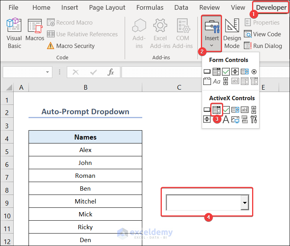Open COM Add-ins
The height and width of the screenshot is (246, 290).
point(183,33)
